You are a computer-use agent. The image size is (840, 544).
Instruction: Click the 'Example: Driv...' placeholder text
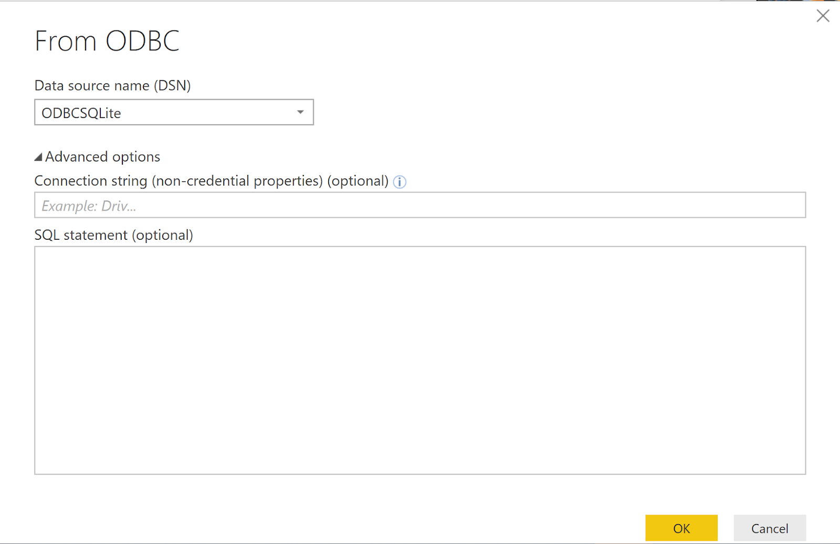tap(89, 206)
